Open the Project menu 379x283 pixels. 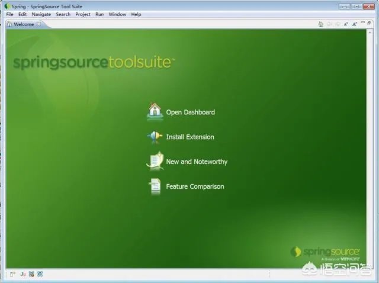coord(83,14)
